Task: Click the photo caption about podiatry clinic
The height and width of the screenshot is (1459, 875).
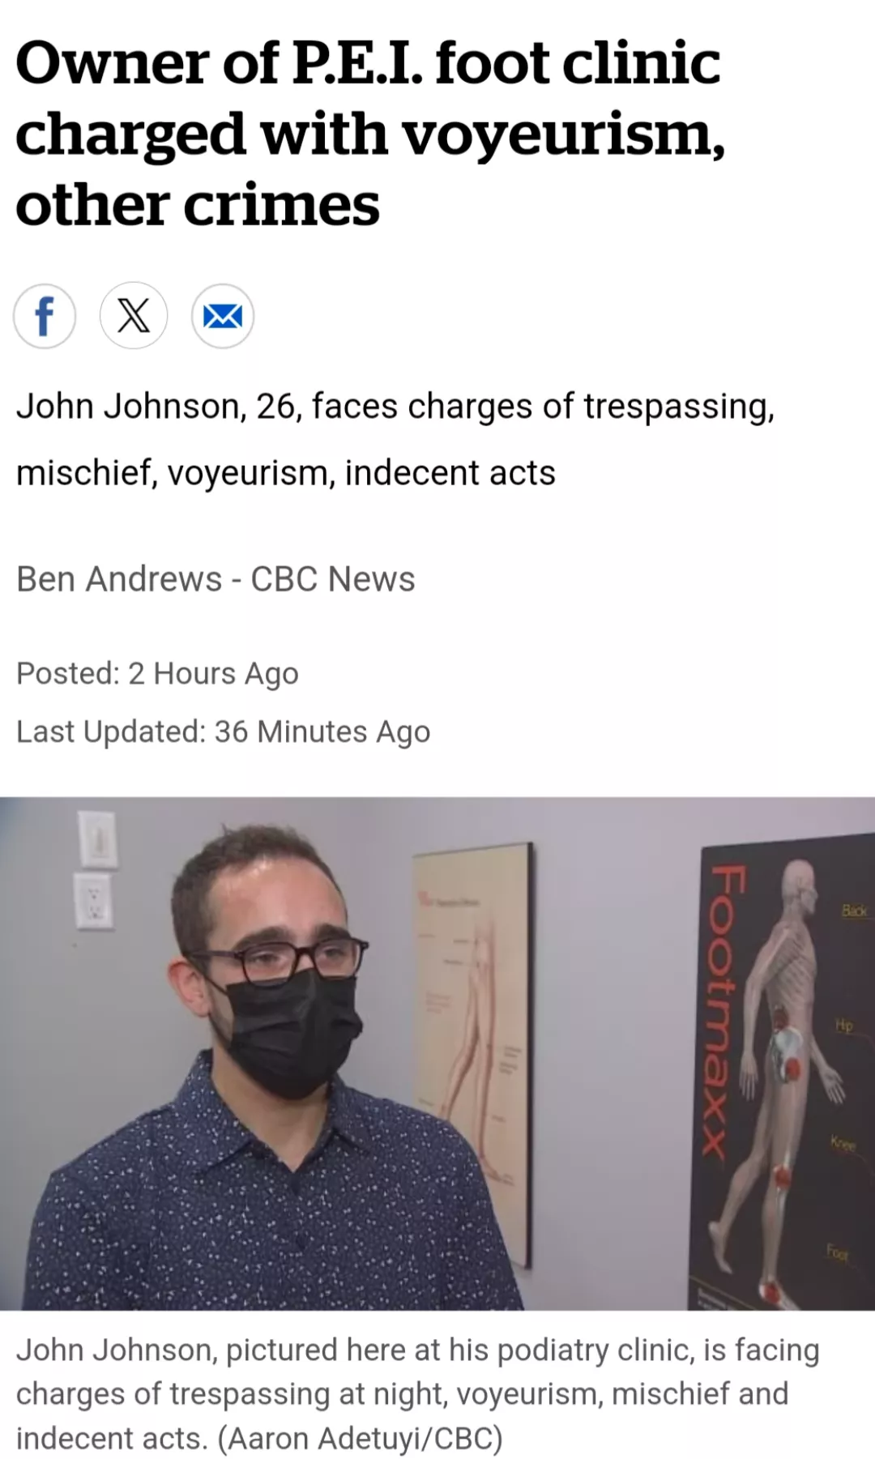Action: coord(418,1393)
